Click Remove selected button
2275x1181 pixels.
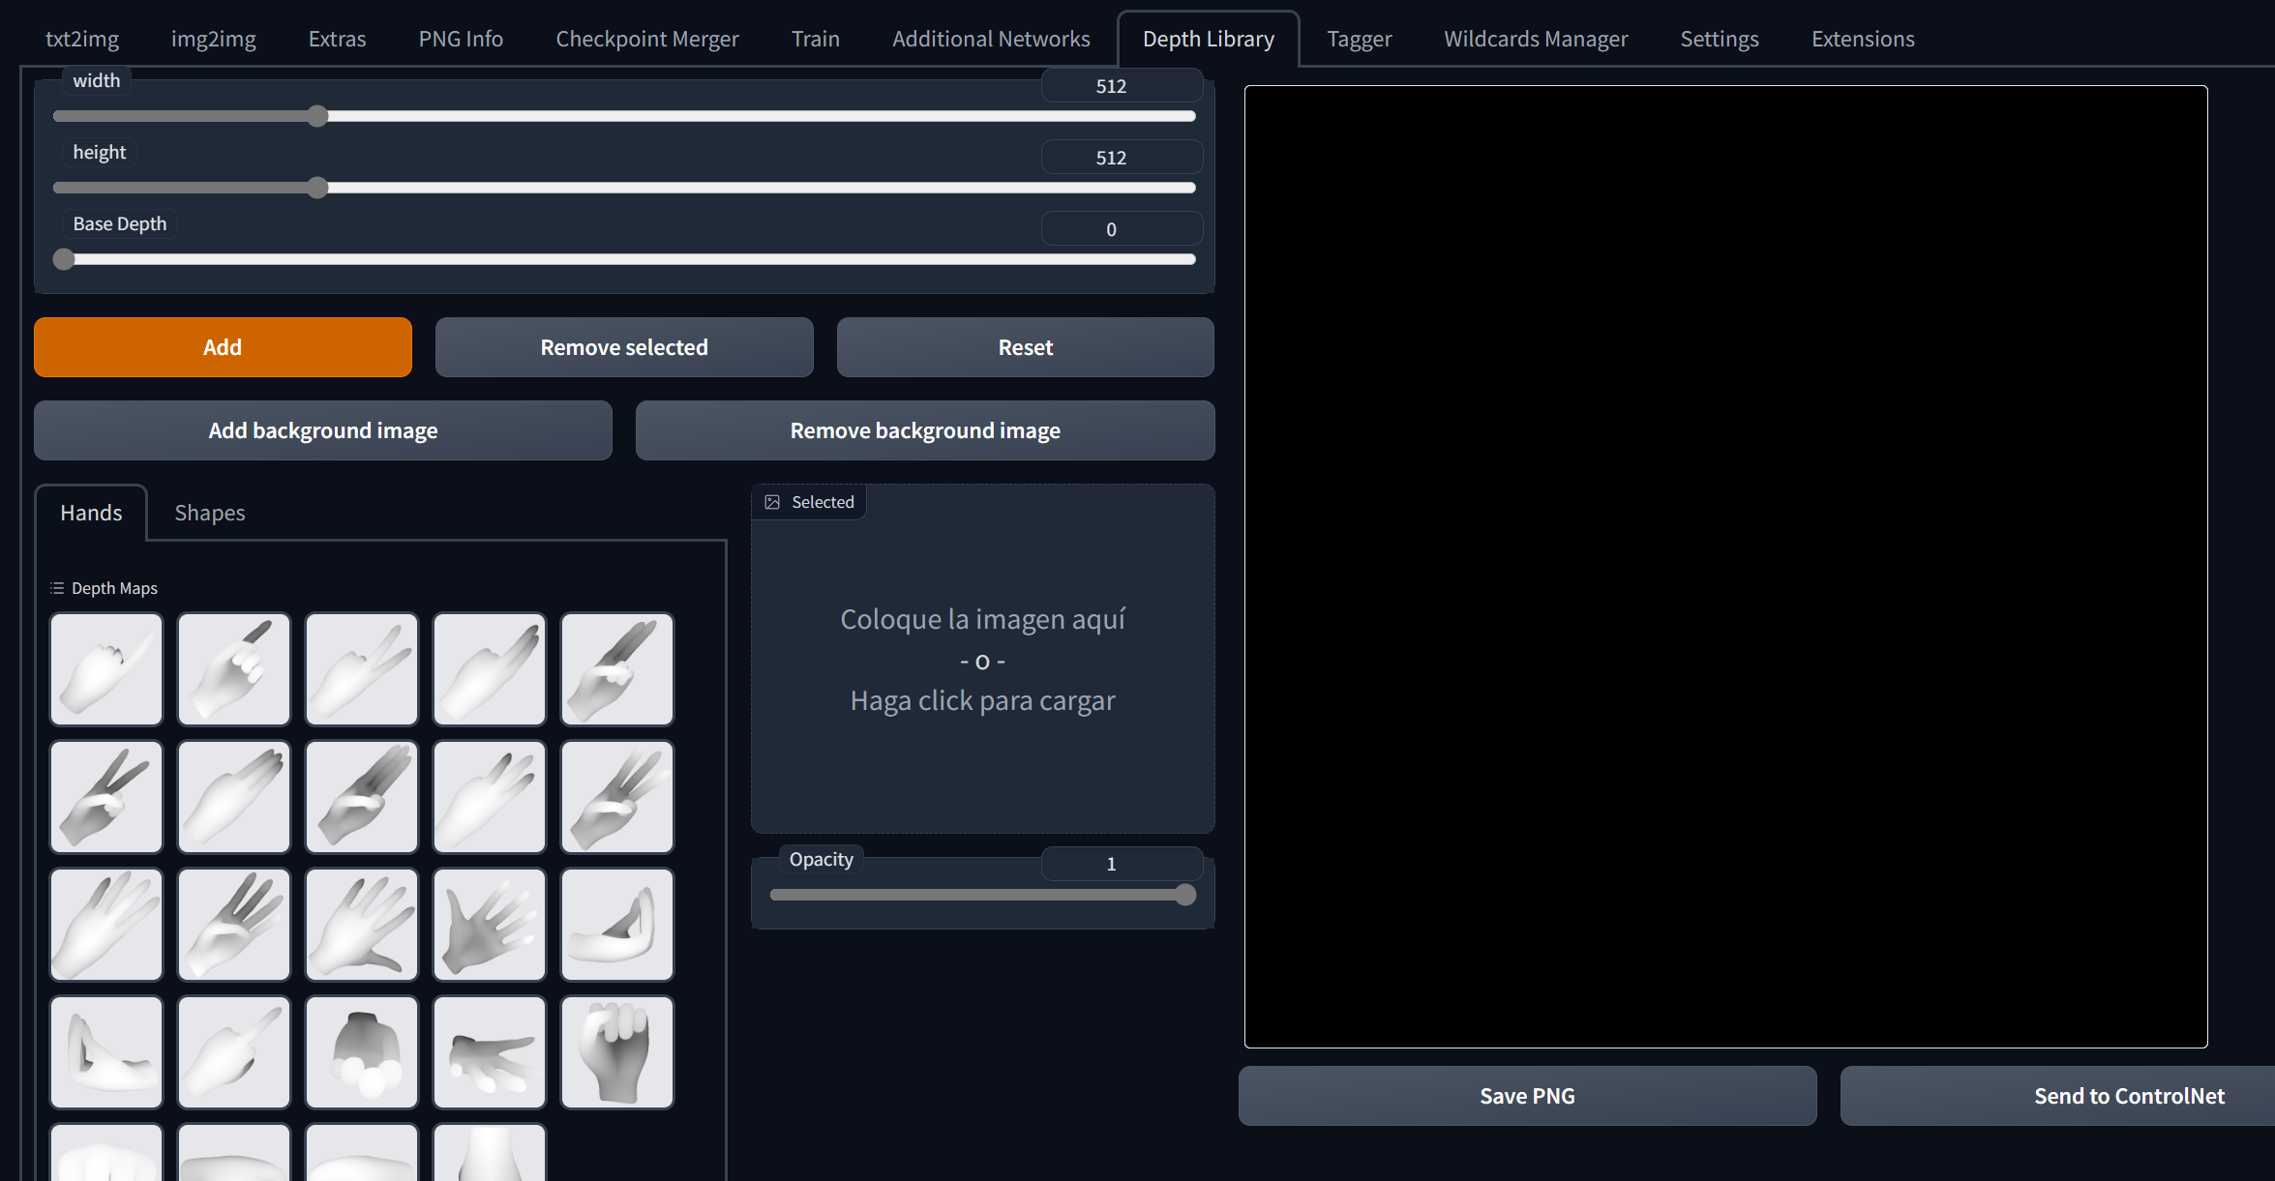point(623,347)
